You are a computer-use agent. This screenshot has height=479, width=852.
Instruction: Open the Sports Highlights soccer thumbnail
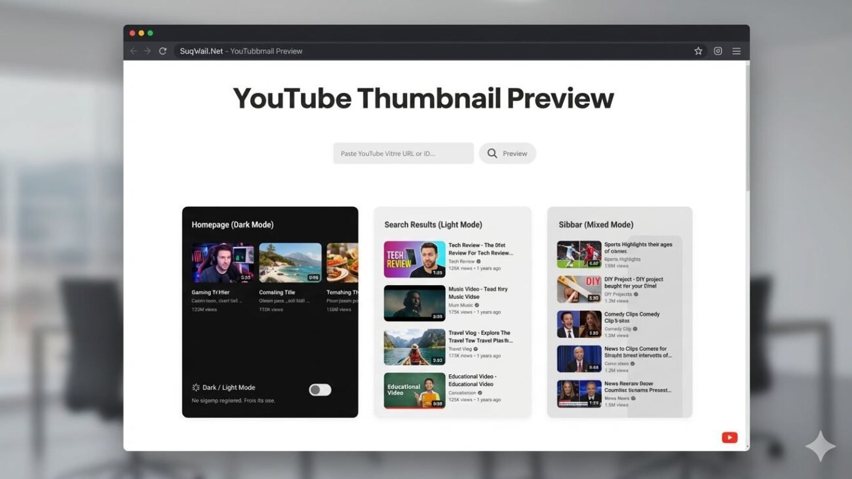[x=579, y=254]
